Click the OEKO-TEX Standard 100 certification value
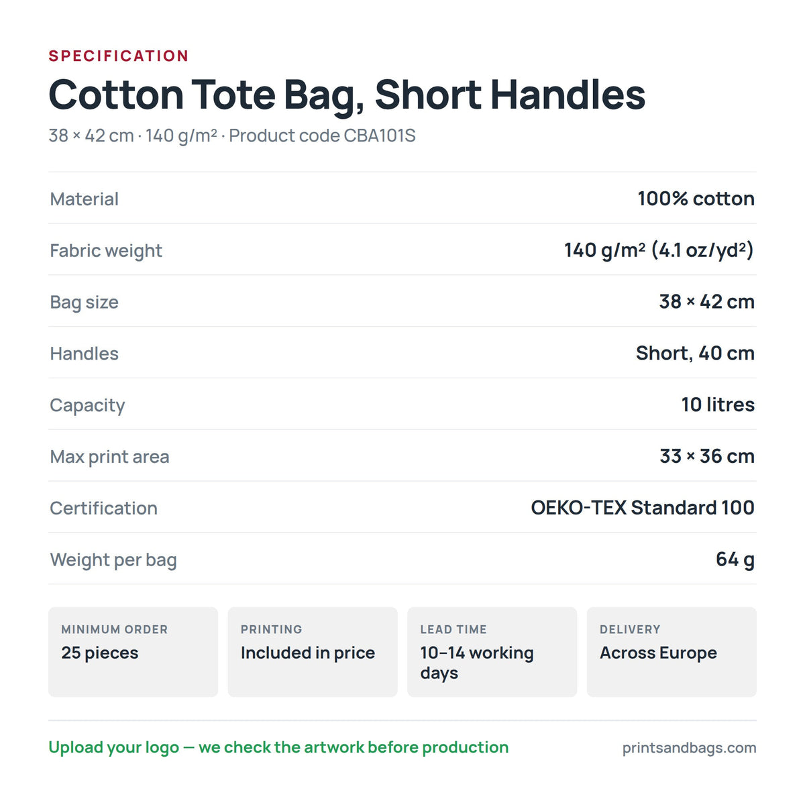 (643, 508)
